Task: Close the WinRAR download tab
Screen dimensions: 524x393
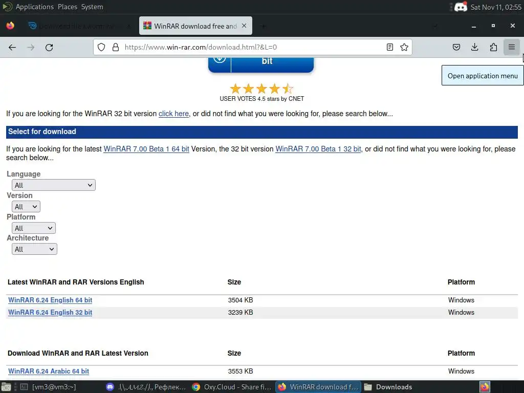Action: tap(244, 26)
